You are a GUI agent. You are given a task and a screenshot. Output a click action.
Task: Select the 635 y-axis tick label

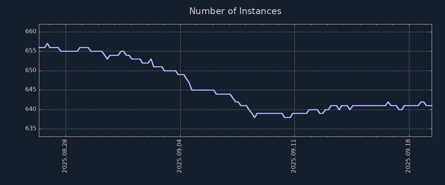[31, 129]
